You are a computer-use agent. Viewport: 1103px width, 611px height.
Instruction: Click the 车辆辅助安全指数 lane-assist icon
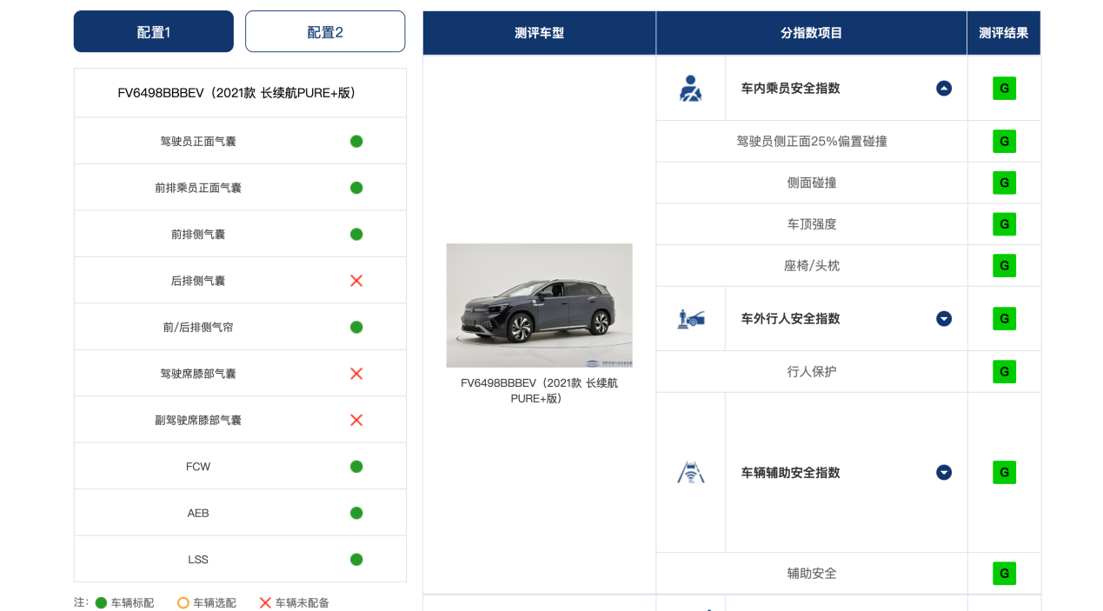[691, 473]
